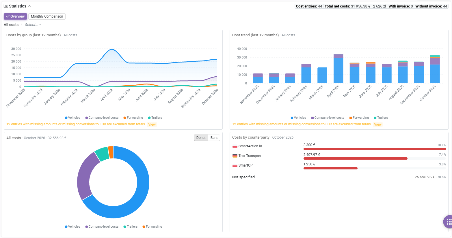Open View link under Costs by group chart

tap(152, 124)
